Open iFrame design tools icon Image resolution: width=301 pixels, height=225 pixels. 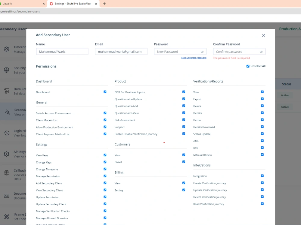click(x=7, y=217)
